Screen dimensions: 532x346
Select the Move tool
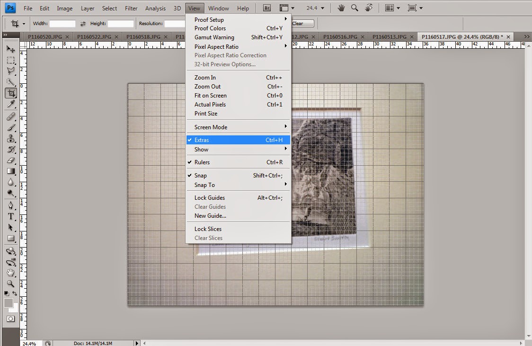pyautogui.click(x=11, y=50)
